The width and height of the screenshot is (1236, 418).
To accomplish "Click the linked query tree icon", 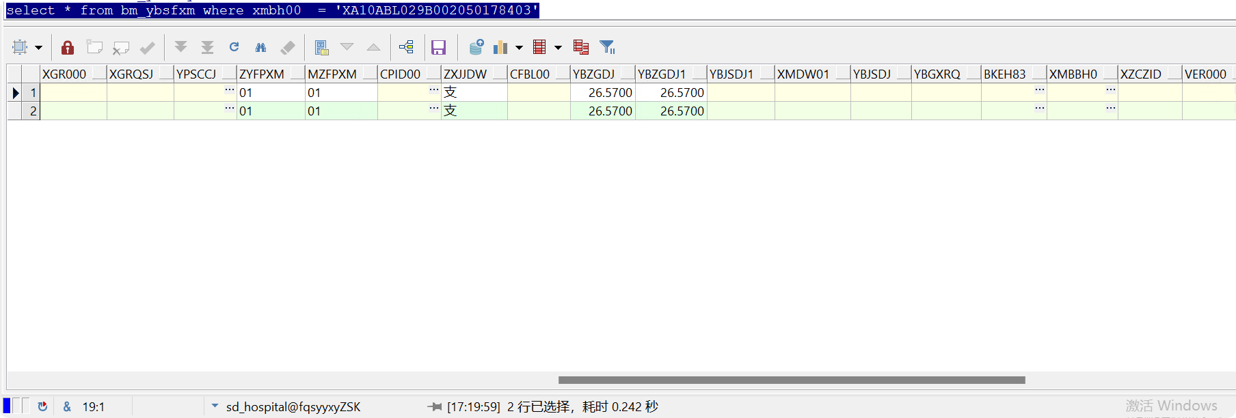I will [x=407, y=46].
